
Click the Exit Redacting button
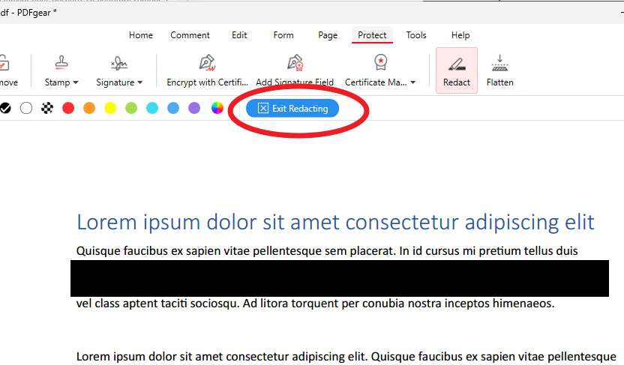[x=292, y=108]
